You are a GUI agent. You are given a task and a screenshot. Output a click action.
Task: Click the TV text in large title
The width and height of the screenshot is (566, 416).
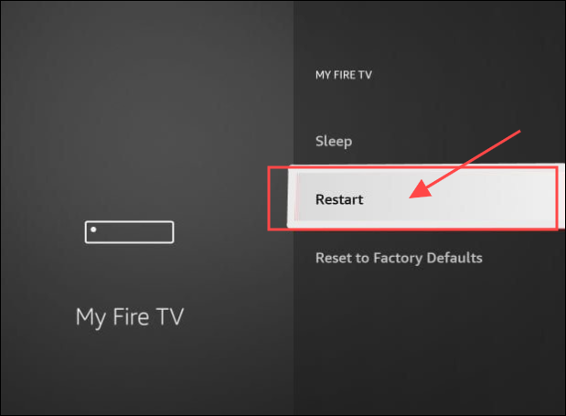point(170,316)
